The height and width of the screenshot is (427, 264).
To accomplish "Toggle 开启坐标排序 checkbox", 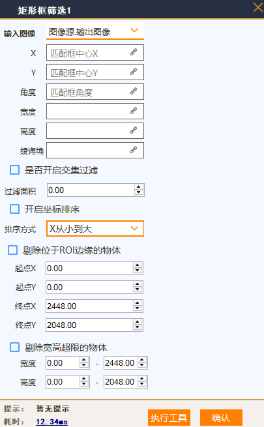I will point(15,209).
